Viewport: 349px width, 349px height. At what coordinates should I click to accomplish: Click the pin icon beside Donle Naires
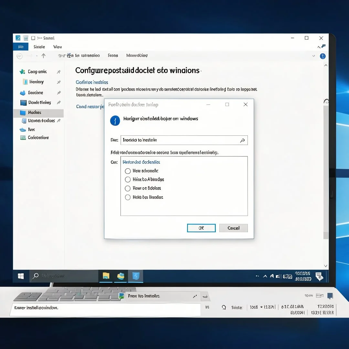59,102
